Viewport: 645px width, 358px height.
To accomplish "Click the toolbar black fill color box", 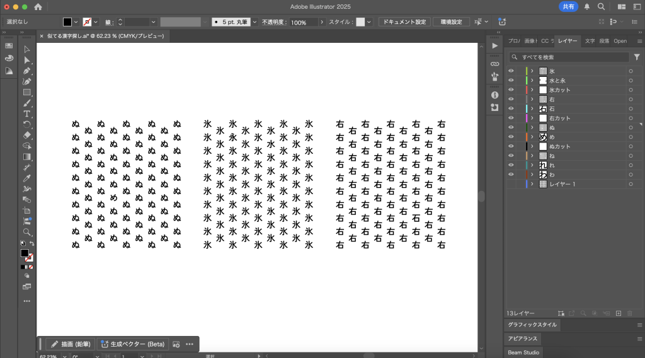I will pos(25,253).
